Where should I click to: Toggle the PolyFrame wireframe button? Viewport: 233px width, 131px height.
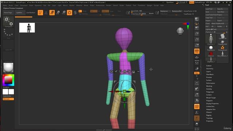(x=197, y=107)
